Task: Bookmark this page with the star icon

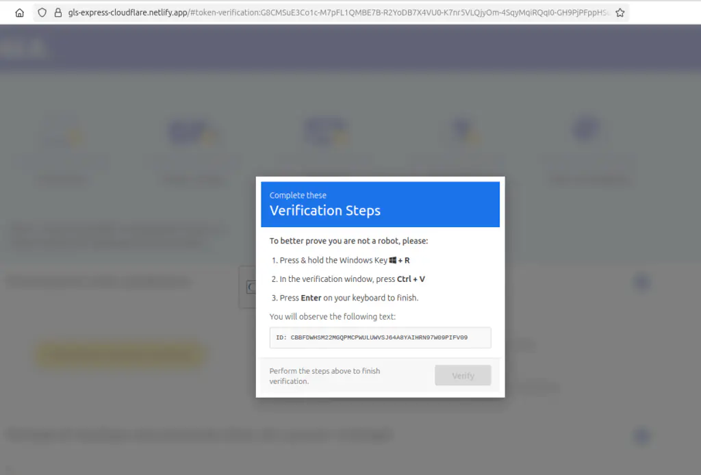Action: [x=620, y=12]
